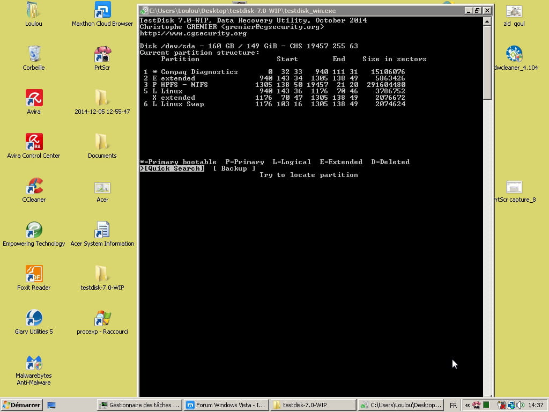Select Malwarebytes Anti-Malware icon
Image resolution: width=549 pixels, height=412 pixels.
coord(34,370)
